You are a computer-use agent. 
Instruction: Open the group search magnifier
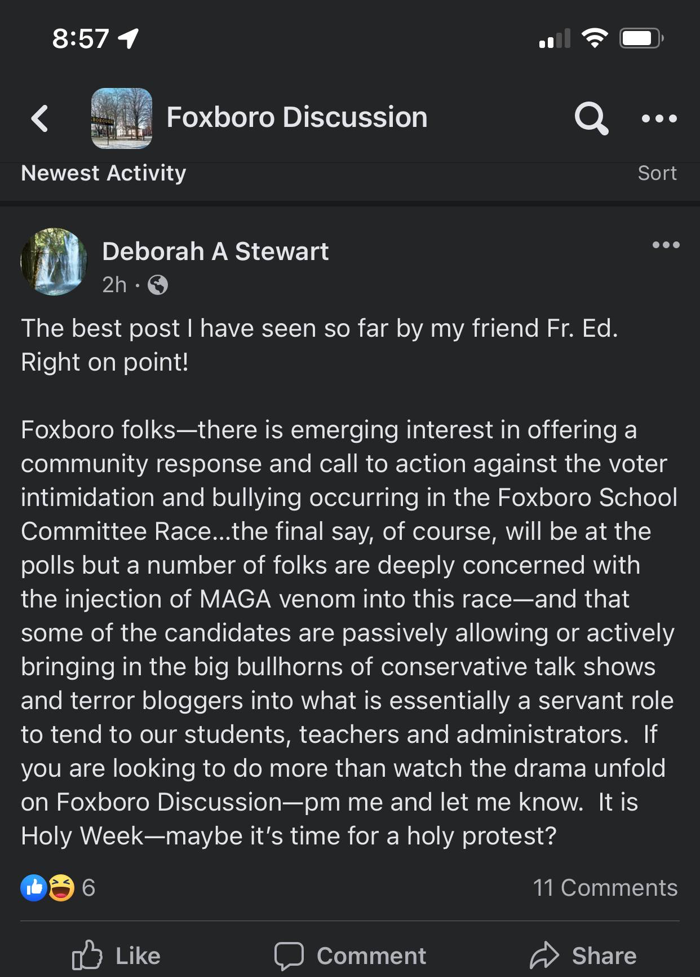point(591,118)
